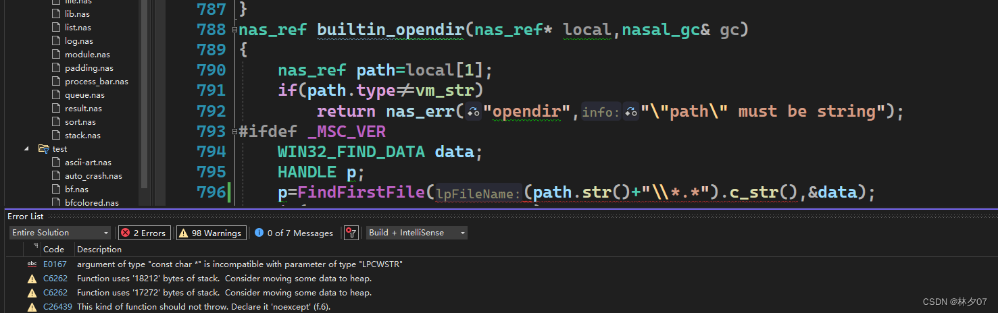Click the nas_err call on line 792
998x313 pixels.
pyautogui.click(x=419, y=111)
